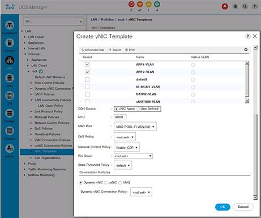Image resolution: width=261 pixels, height=218 pixels.
Task: Select the LAN icon in sidebar
Action: [x=10, y=60]
